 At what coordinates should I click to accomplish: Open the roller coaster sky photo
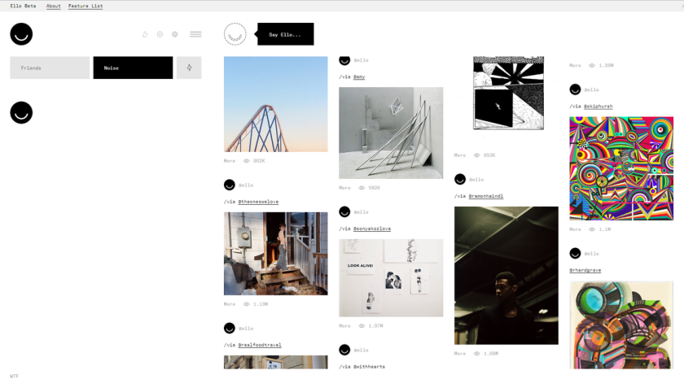click(276, 104)
